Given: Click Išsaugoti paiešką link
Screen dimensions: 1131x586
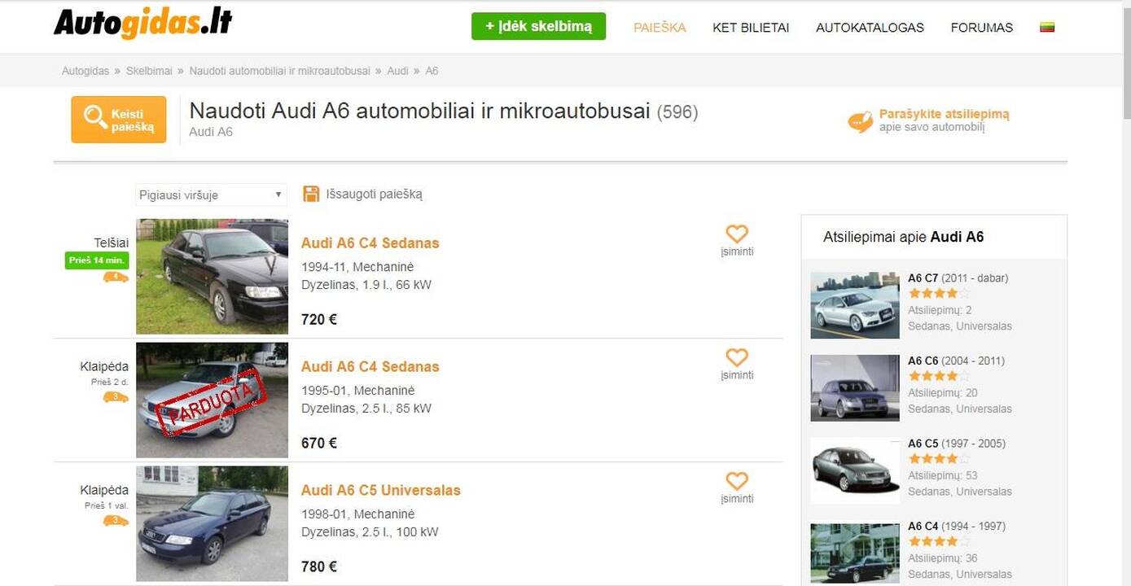Looking at the screenshot, I should tap(374, 194).
